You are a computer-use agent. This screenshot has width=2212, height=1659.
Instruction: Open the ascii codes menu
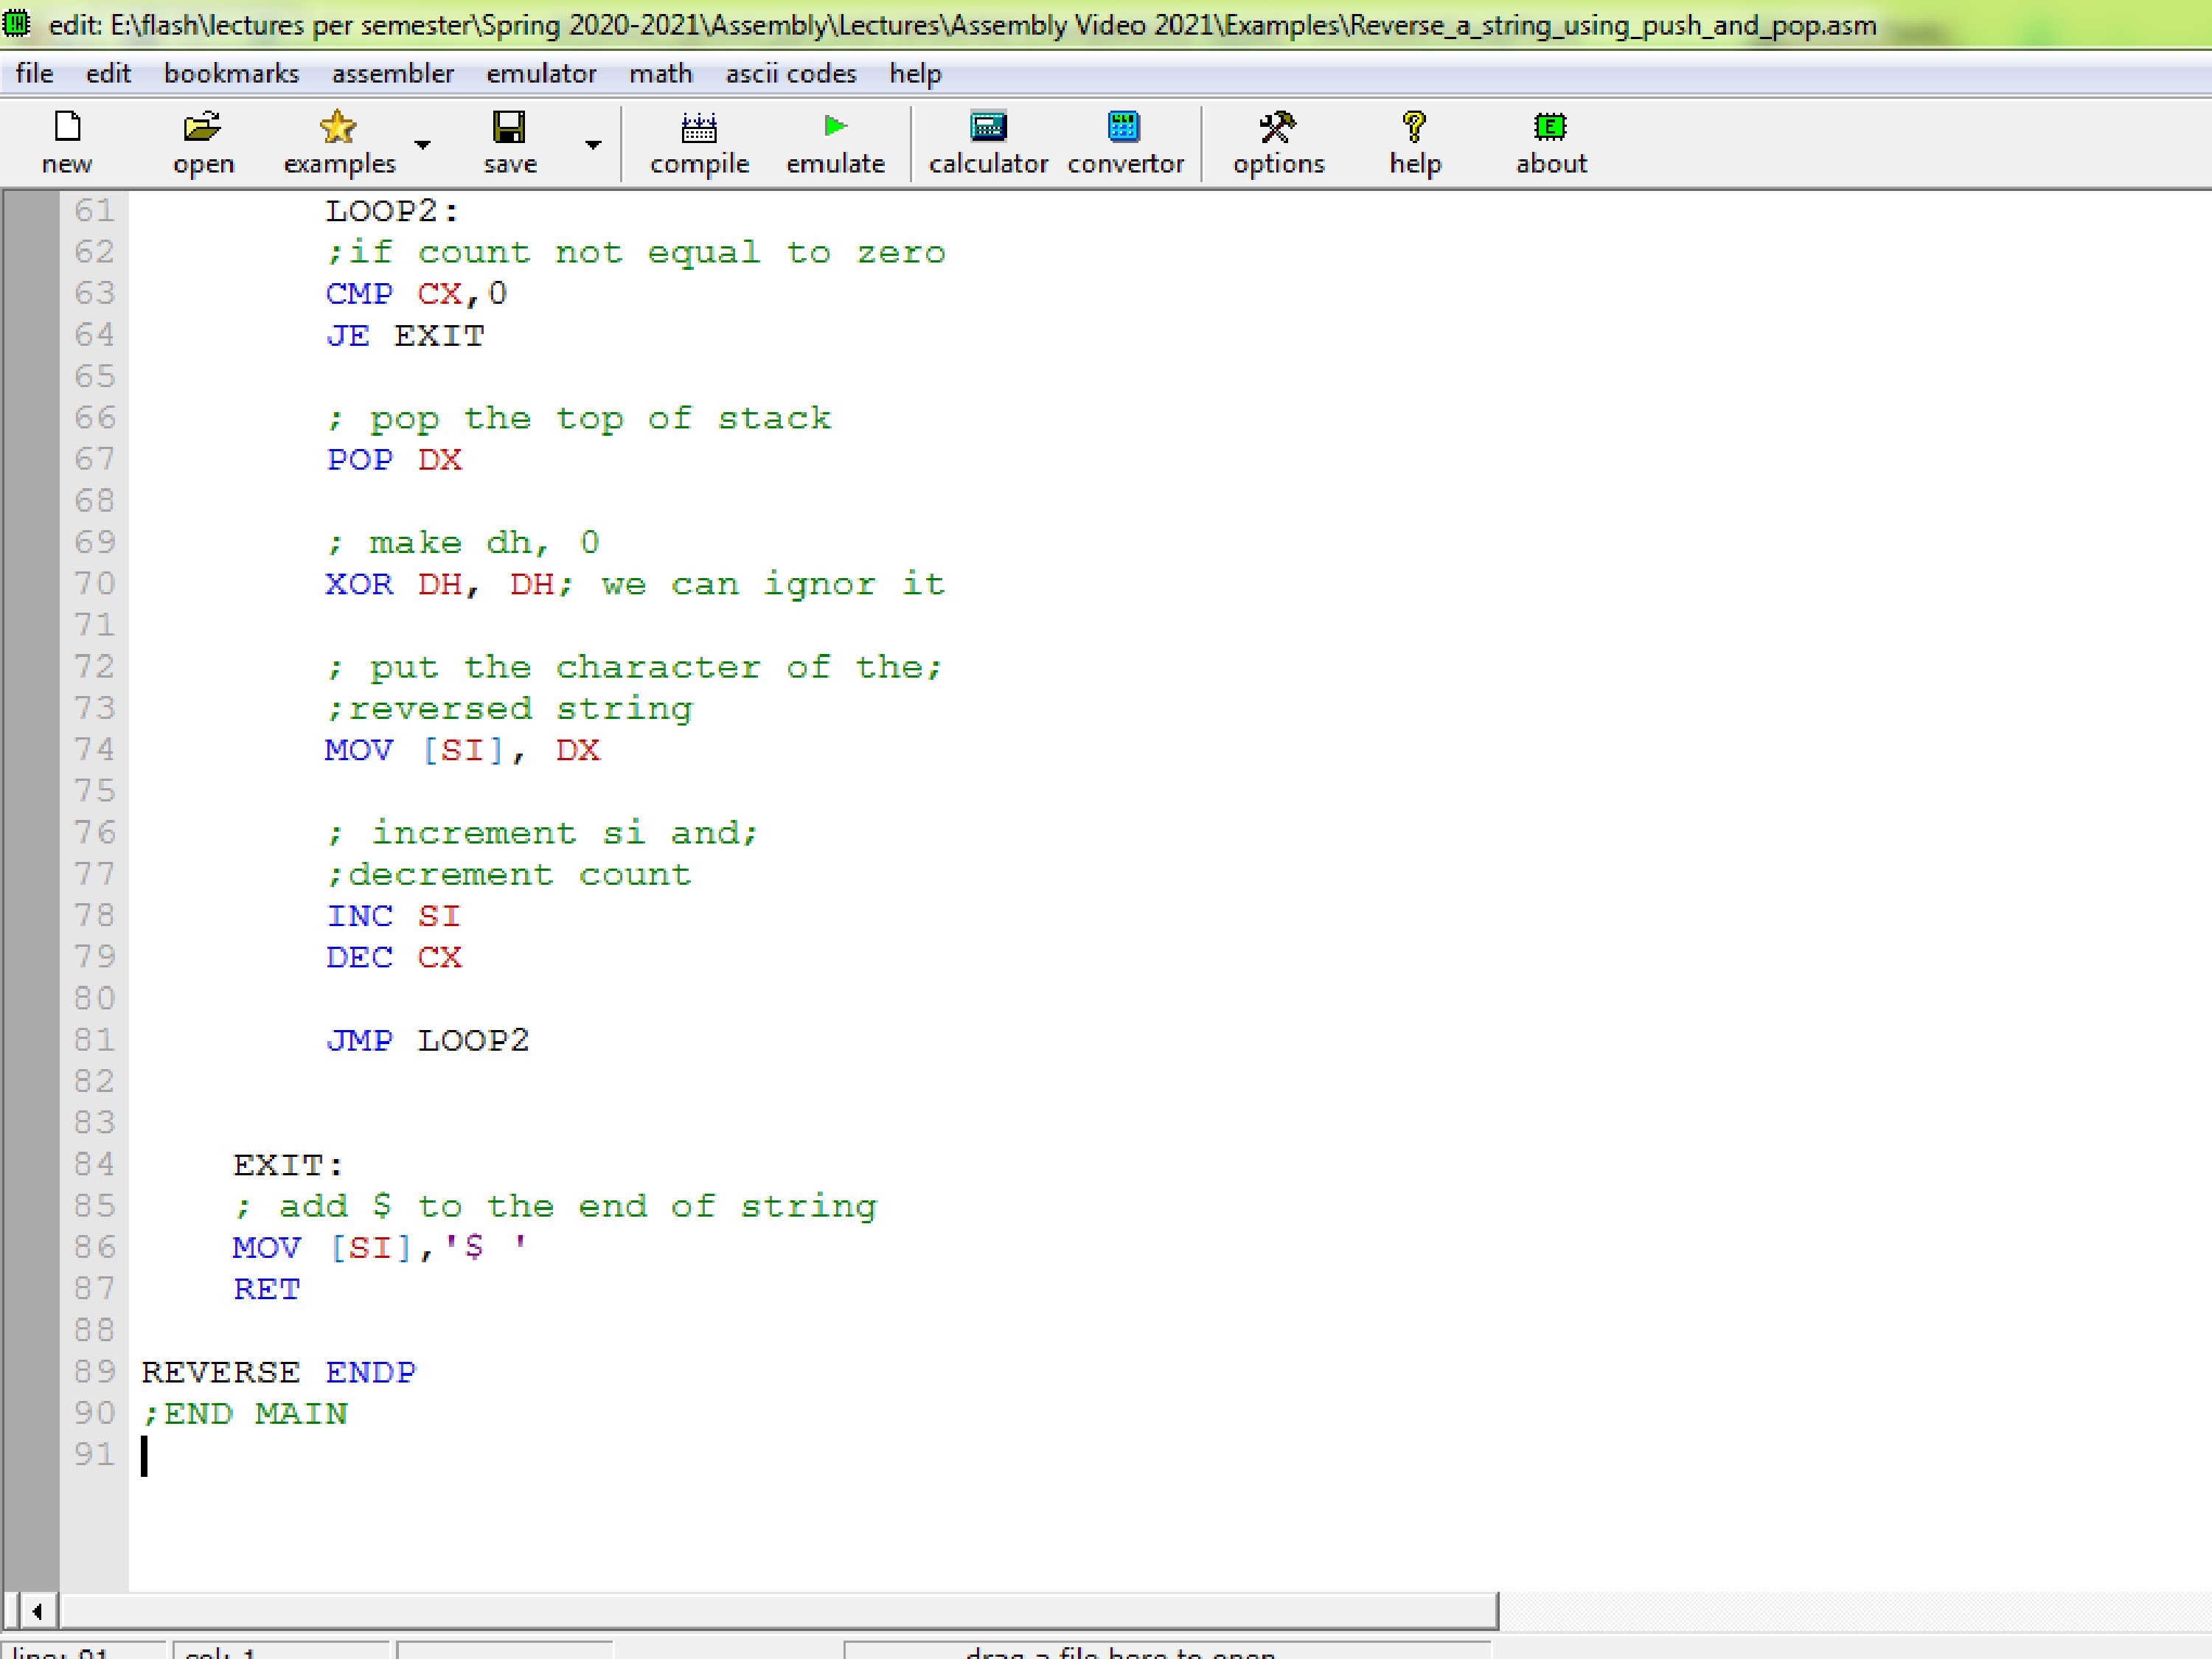[791, 73]
